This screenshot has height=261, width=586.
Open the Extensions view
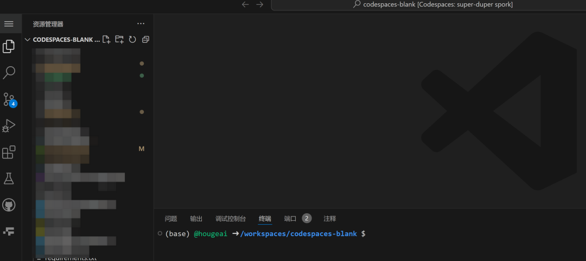coord(9,152)
